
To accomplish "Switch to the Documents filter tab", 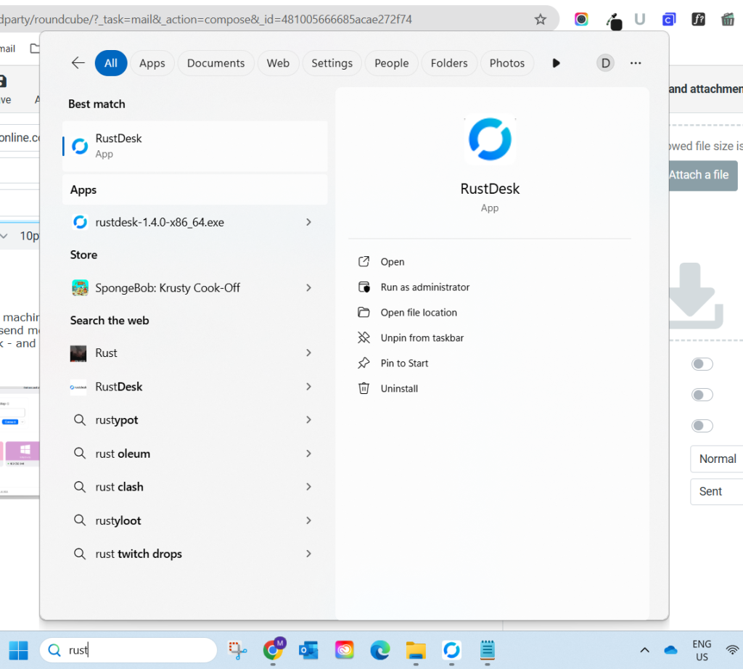I will tap(215, 63).
